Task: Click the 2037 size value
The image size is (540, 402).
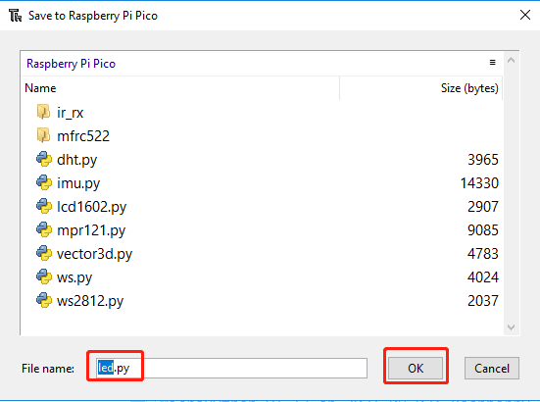Action: coord(483,301)
